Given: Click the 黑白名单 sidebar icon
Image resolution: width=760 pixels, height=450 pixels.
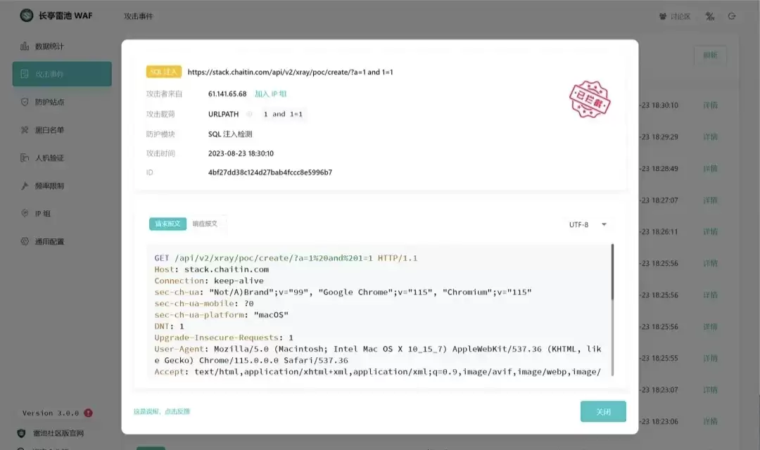Looking at the screenshot, I should click(25, 130).
